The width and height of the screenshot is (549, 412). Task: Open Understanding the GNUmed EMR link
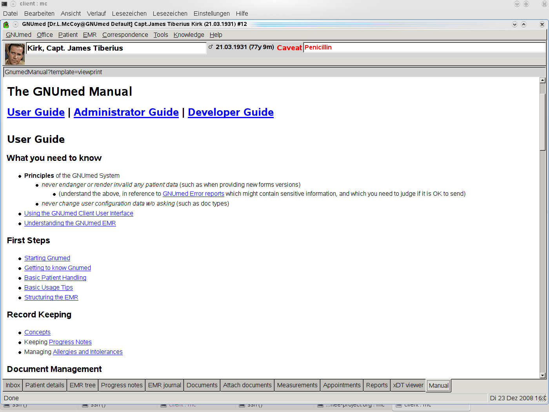(70, 223)
